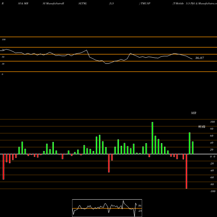The height and width of the screenshot is (217, 217).
Task: Click the 60 label on MR axis
Action: [x=211, y=136]
